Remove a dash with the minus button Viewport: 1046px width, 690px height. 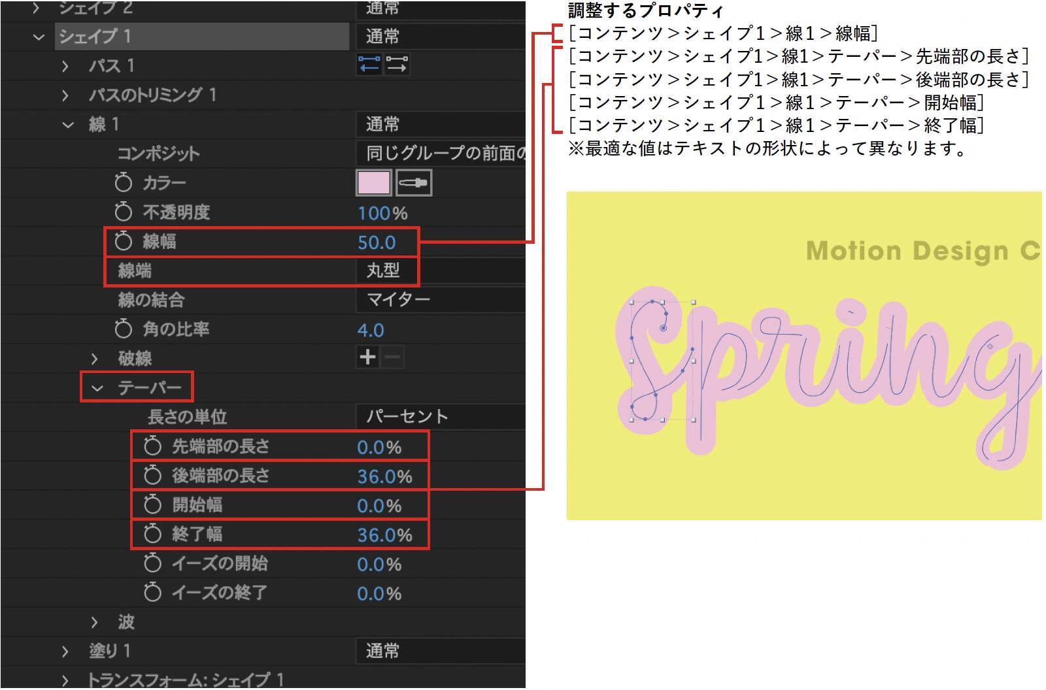tap(392, 357)
